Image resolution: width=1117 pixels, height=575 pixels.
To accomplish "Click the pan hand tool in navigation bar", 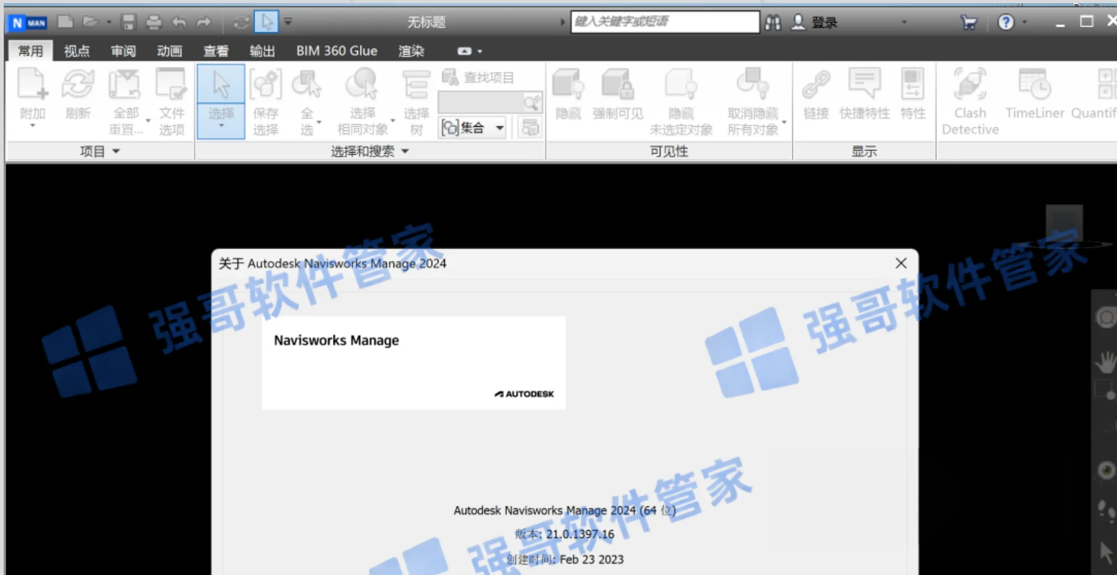I will click(1106, 362).
